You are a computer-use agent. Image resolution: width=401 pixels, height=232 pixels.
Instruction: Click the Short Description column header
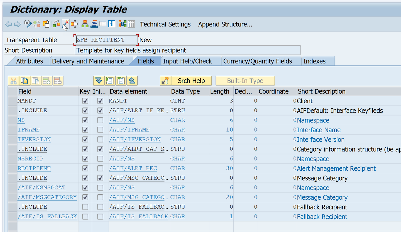click(x=349, y=91)
